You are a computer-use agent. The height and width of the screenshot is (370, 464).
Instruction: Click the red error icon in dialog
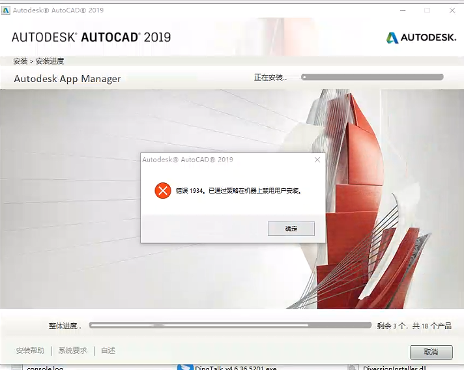(163, 190)
